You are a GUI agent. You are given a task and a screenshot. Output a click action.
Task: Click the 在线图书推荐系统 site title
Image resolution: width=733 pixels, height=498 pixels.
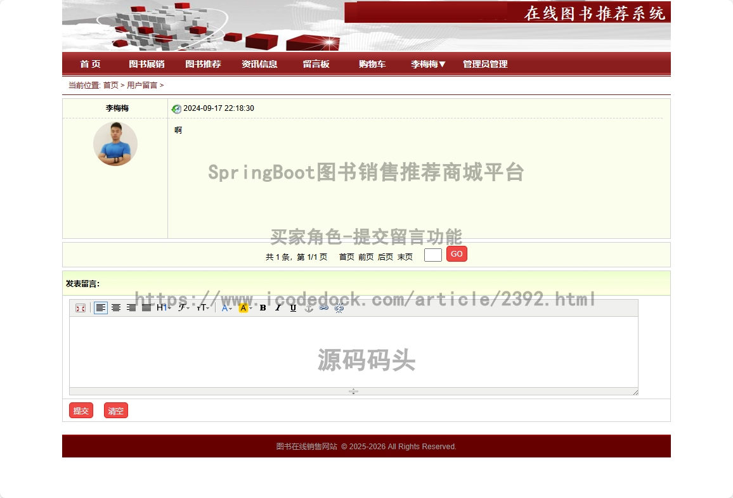click(594, 13)
